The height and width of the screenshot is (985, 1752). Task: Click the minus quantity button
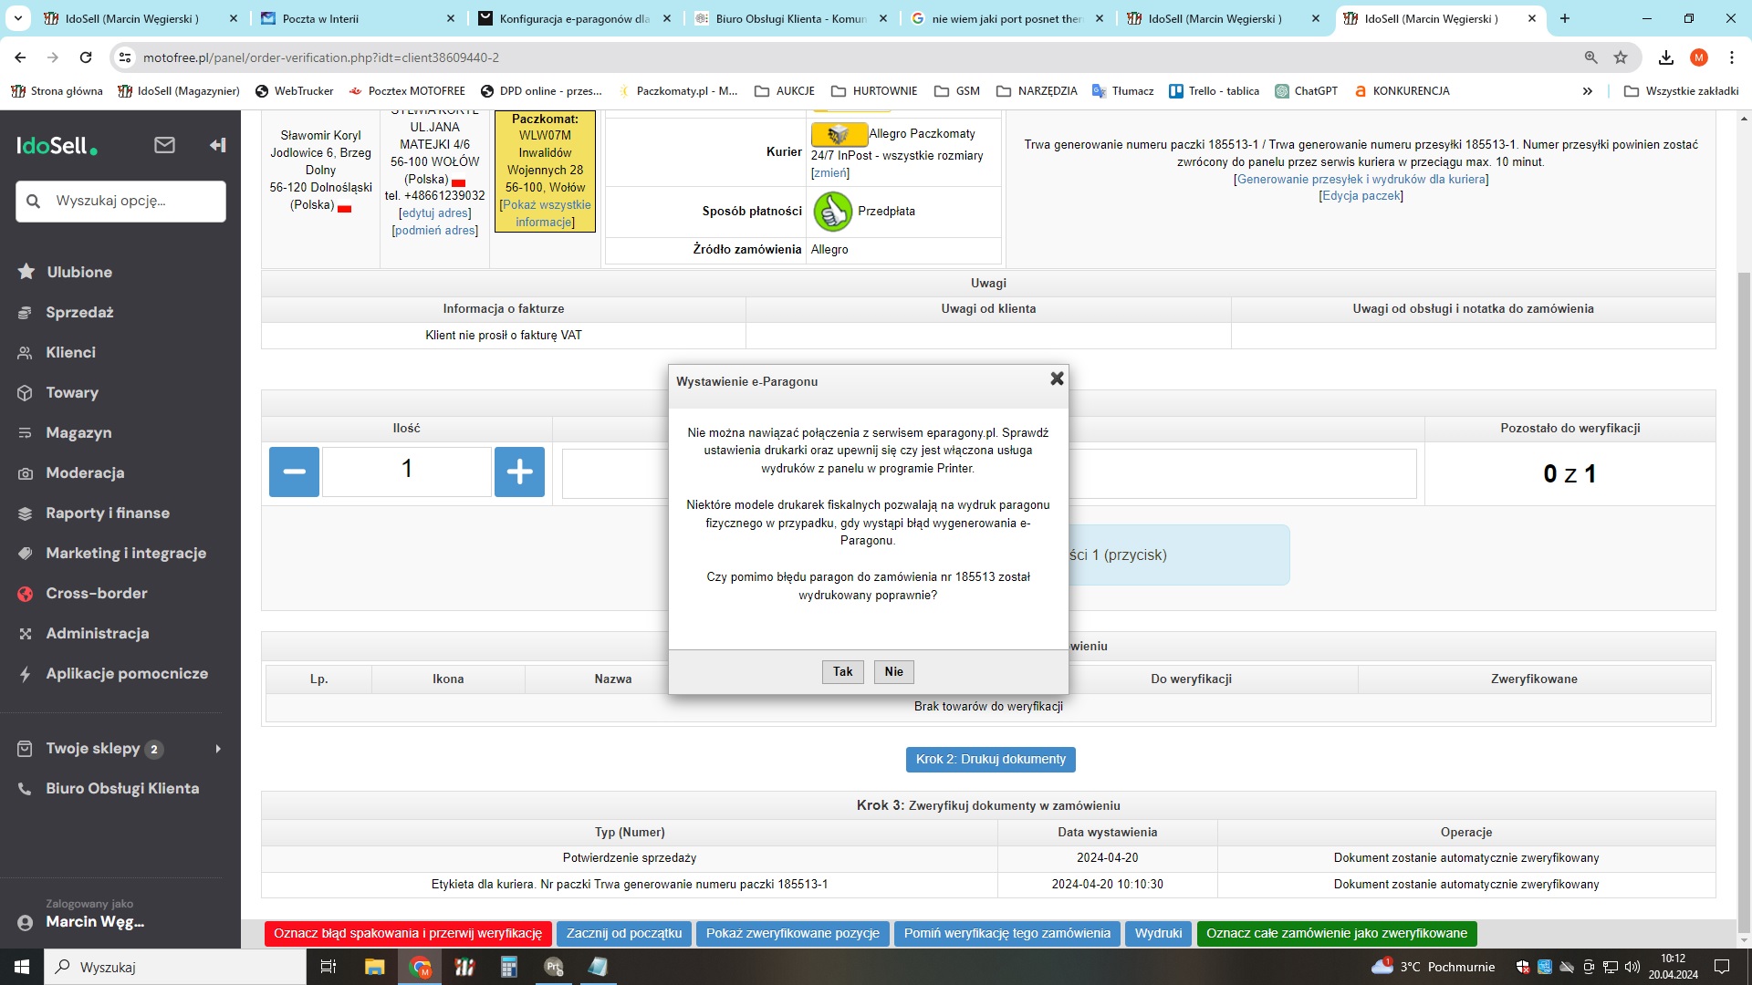tap(294, 472)
